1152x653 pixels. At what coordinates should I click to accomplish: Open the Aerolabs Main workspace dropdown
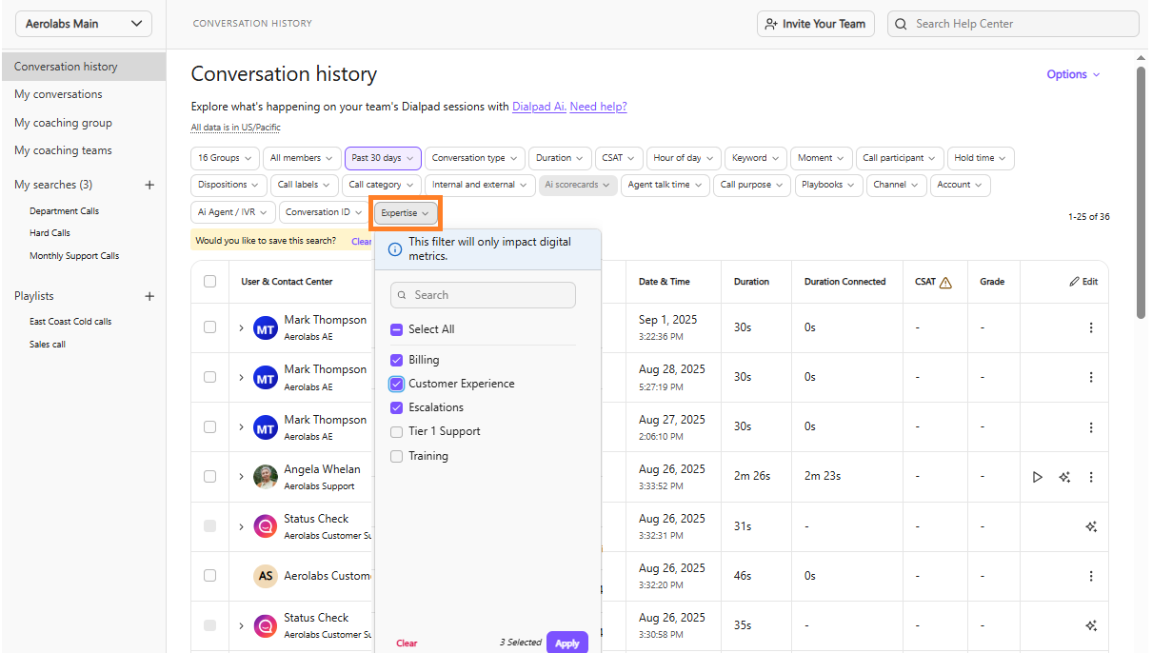pos(83,24)
